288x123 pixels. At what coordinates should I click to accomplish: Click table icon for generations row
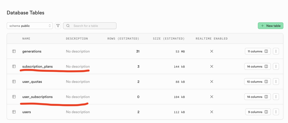click(14, 51)
